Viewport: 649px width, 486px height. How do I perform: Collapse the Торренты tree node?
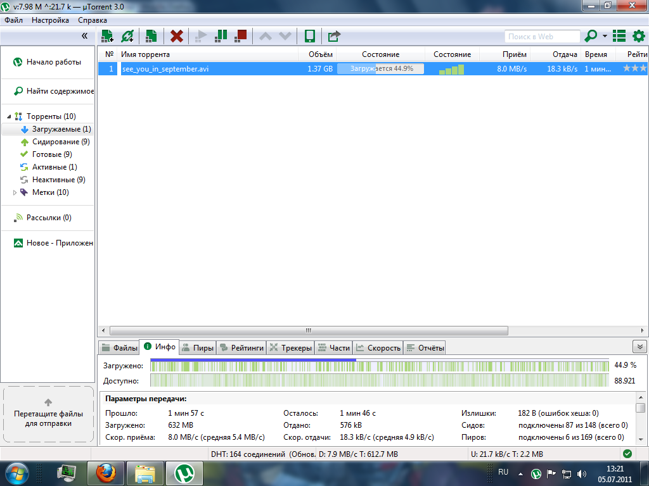(10, 116)
